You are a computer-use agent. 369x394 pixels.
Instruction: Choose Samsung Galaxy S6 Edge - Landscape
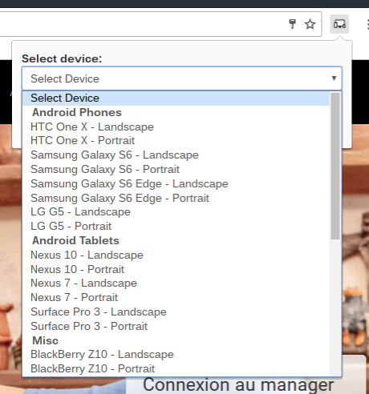[176, 184]
